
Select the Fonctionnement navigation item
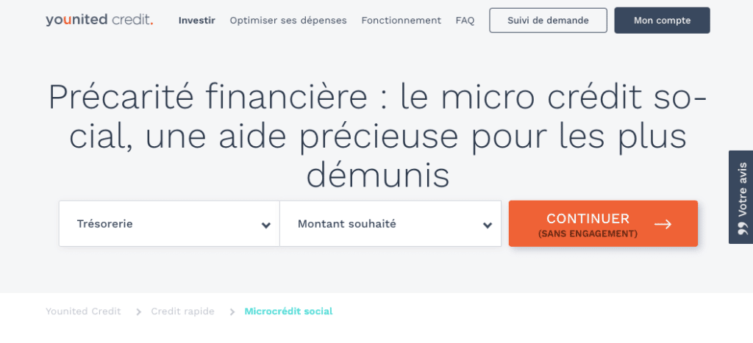tap(401, 21)
